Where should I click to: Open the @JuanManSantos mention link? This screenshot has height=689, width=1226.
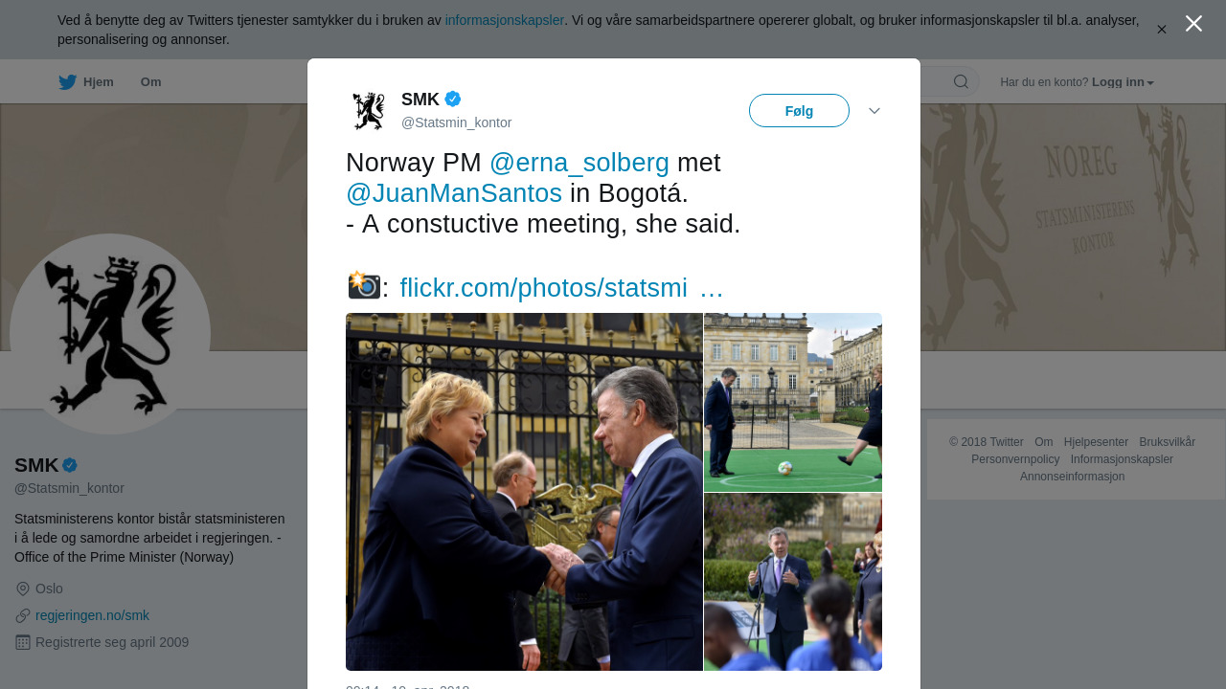pyautogui.click(x=454, y=193)
